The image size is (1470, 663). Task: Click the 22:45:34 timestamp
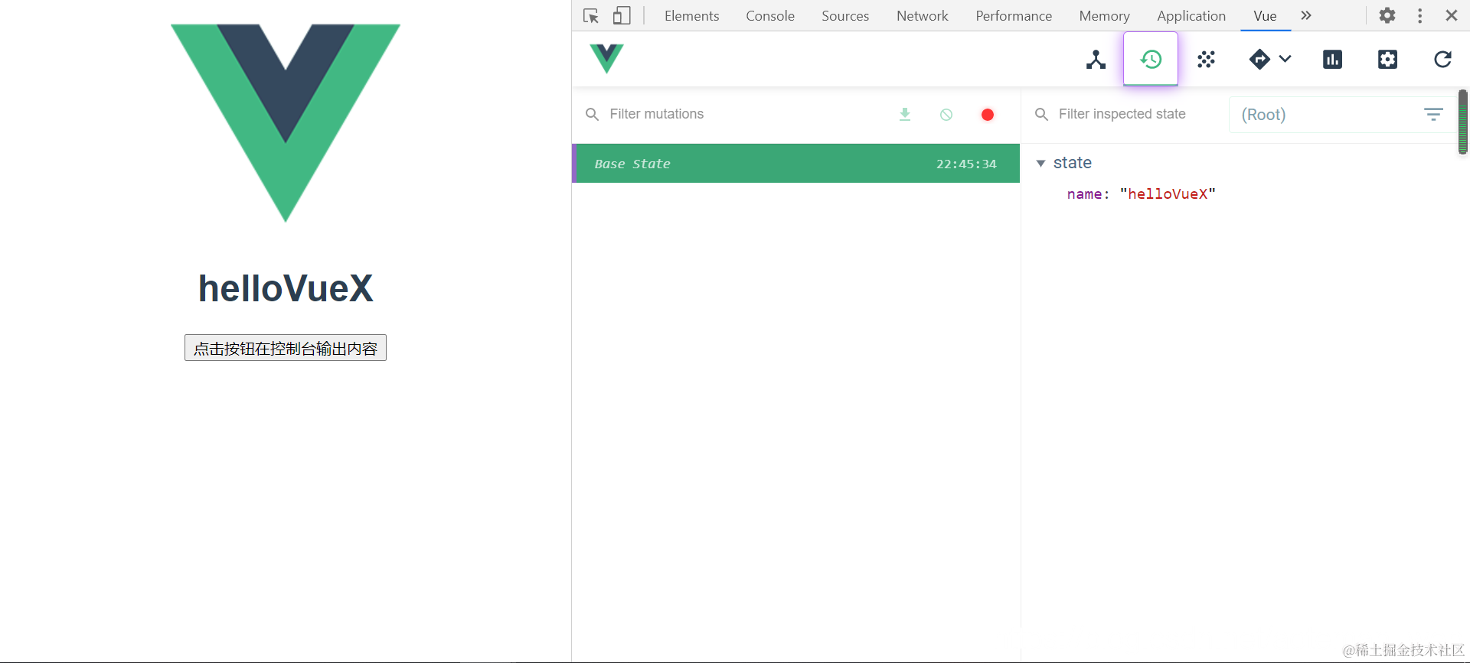point(966,164)
